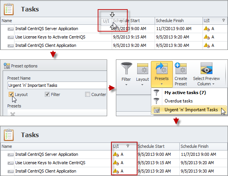The height and width of the screenshot is (176, 228).
Task: Click task icon beside Install CentriQS Server Application, upper grid
Action: click(x=11, y=29)
